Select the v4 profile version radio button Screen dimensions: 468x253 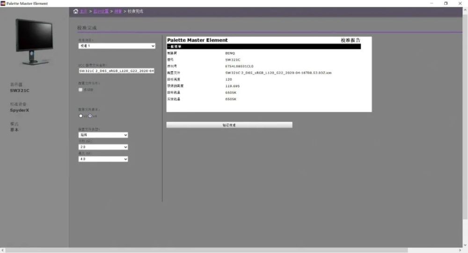90,116
